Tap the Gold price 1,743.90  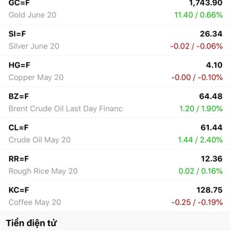pos(206,3)
